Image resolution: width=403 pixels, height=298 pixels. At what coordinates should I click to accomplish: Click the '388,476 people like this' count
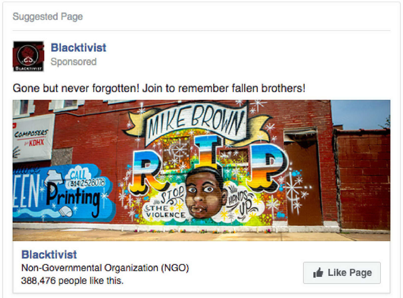coord(72,280)
